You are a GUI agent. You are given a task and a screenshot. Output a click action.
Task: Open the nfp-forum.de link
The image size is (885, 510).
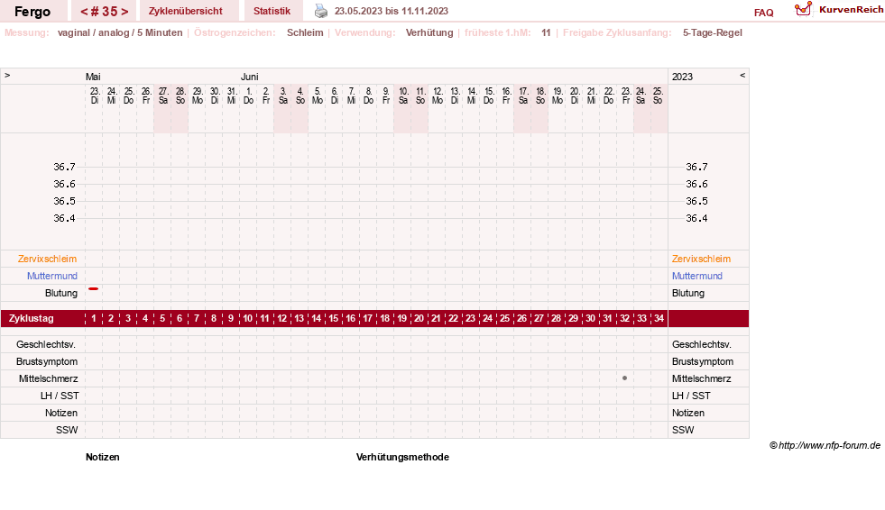[x=825, y=445]
